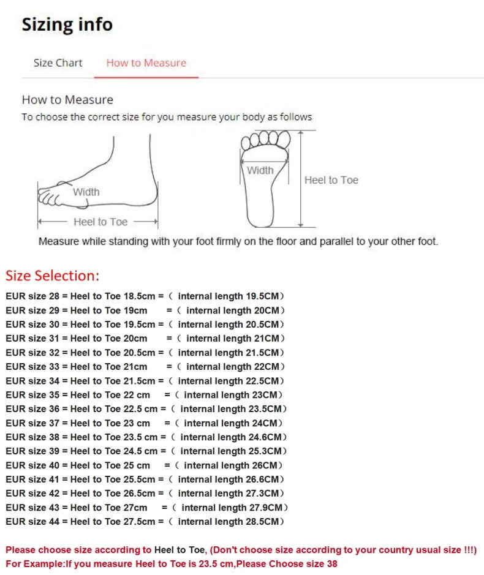Select the How to Measure tab
The width and height of the screenshot is (484, 575).
[x=146, y=62]
